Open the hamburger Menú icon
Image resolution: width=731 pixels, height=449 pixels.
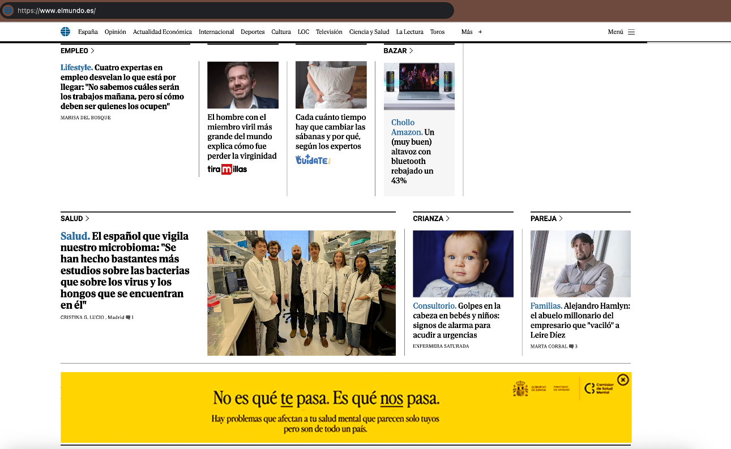tap(631, 32)
